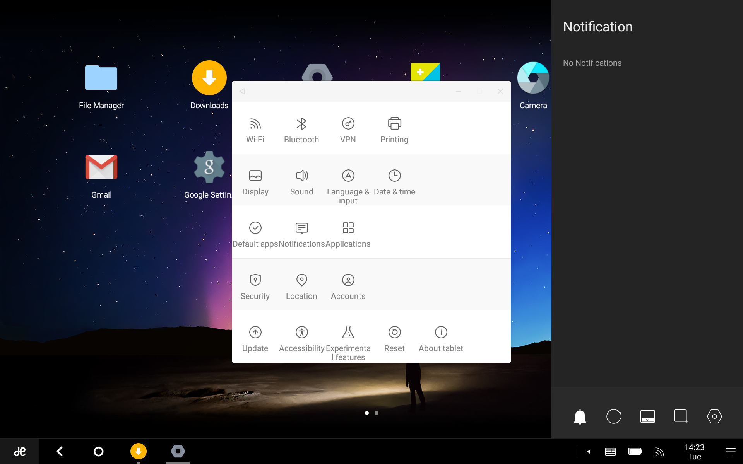The width and height of the screenshot is (743, 464).
Task: Open Wi-Fi settings
Action: (255, 130)
